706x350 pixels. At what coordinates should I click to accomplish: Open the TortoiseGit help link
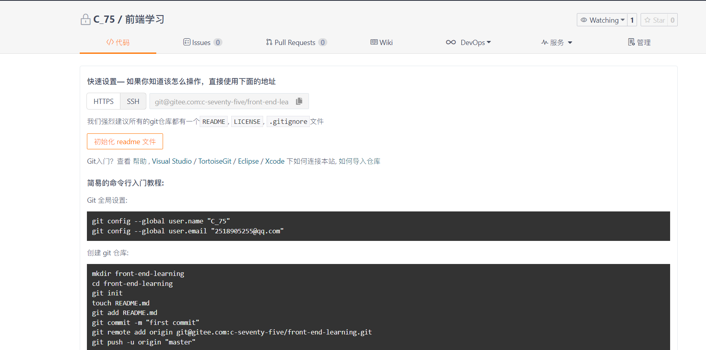coord(214,161)
